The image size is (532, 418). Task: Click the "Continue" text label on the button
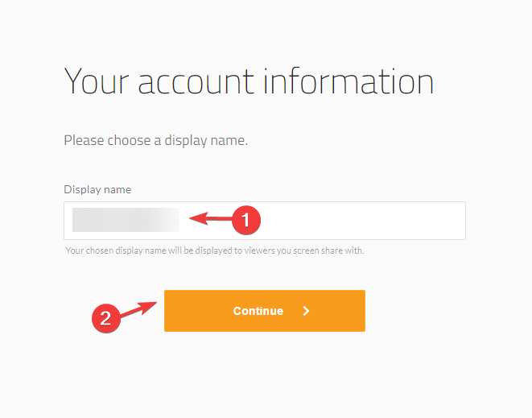tap(258, 311)
